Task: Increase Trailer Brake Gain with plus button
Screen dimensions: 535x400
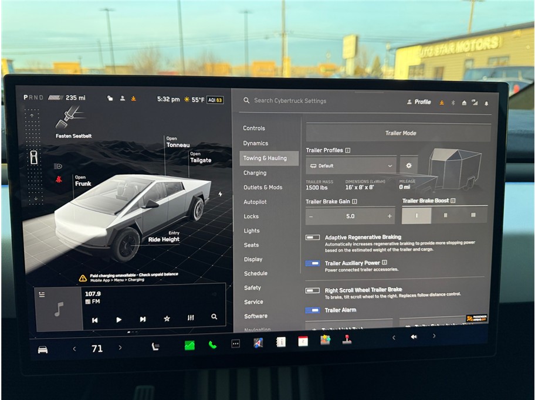Action: coord(389,216)
